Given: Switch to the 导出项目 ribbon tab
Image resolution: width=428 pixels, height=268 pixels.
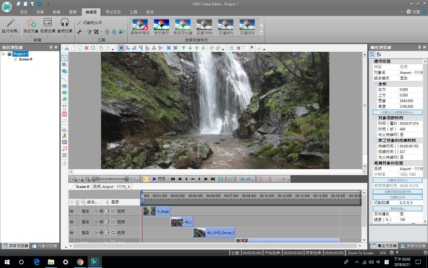Looking at the screenshot, I should (x=113, y=12).
